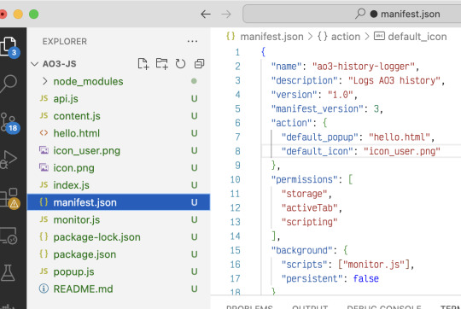461x309 pixels.
Task: Open hello.html in the file tree
Action: pos(118,133)
